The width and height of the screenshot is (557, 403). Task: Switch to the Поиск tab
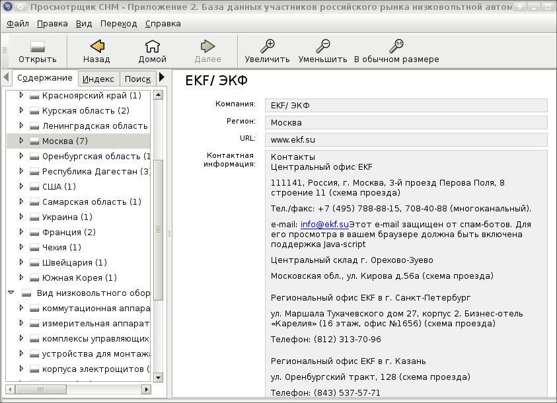(x=138, y=79)
